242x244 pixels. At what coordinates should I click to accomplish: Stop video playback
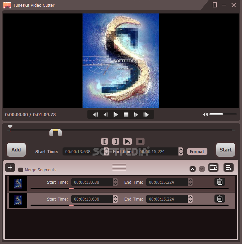click(x=126, y=115)
